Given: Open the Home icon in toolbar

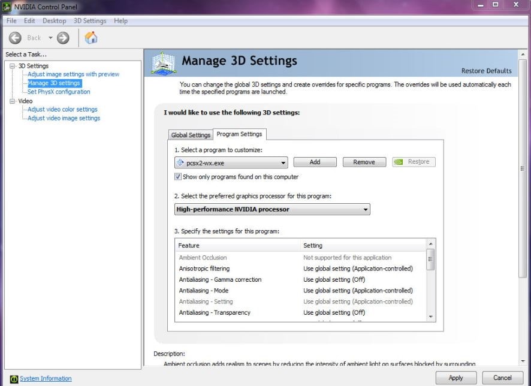Looking at the screenshot, I should (90, 38).
